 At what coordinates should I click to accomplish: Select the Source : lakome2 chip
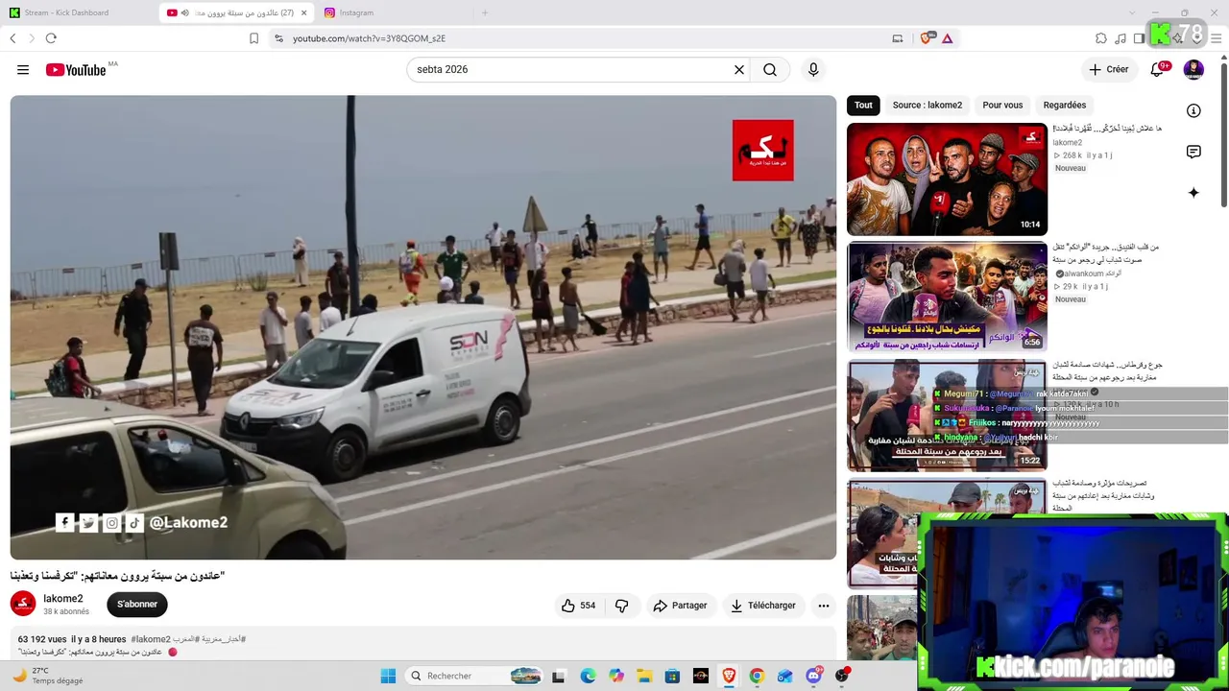click(928, 106)
